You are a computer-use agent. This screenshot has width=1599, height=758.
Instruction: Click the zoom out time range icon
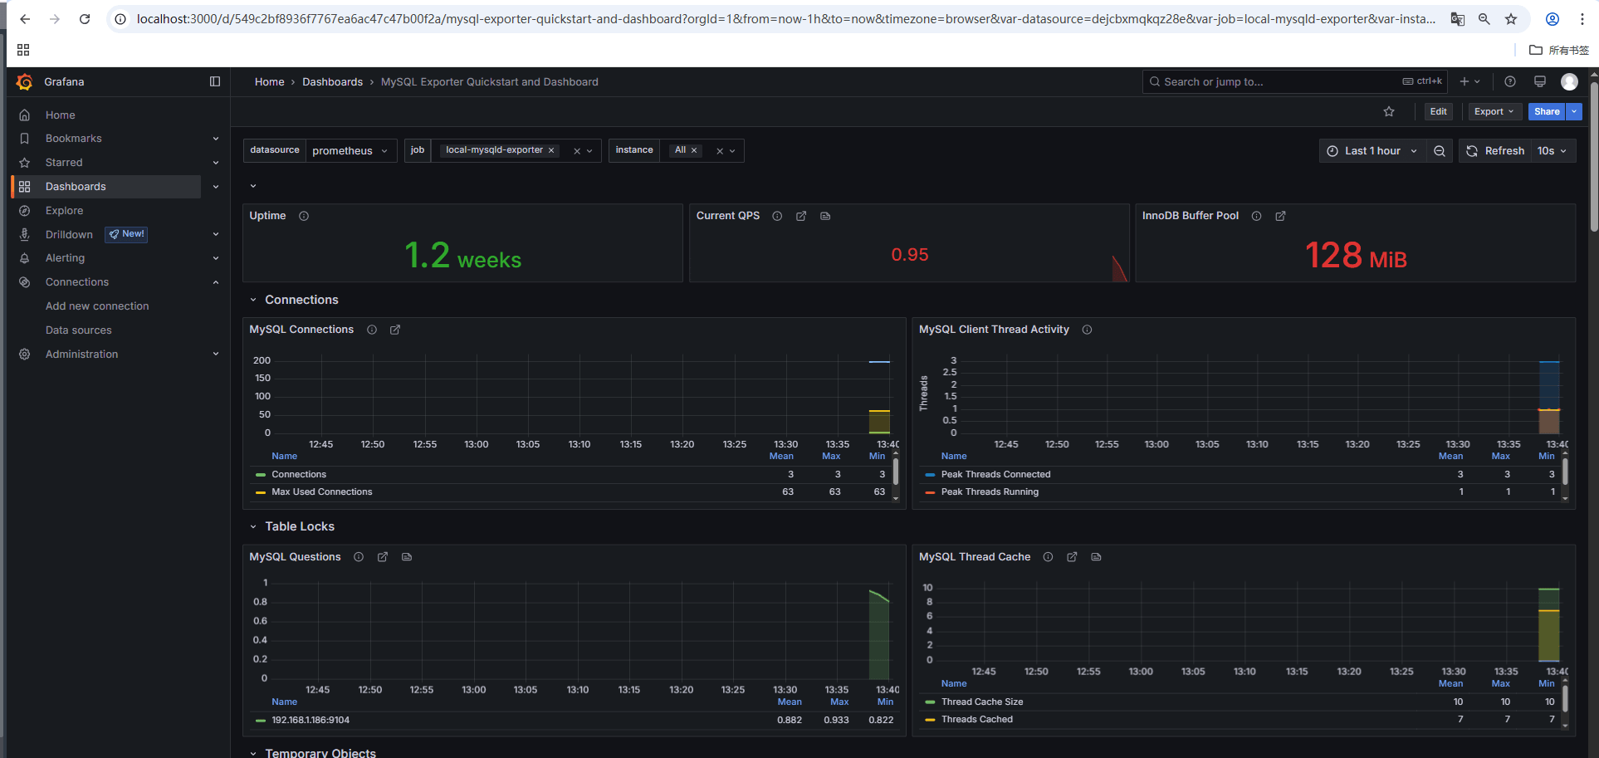tap(1440, 150)
